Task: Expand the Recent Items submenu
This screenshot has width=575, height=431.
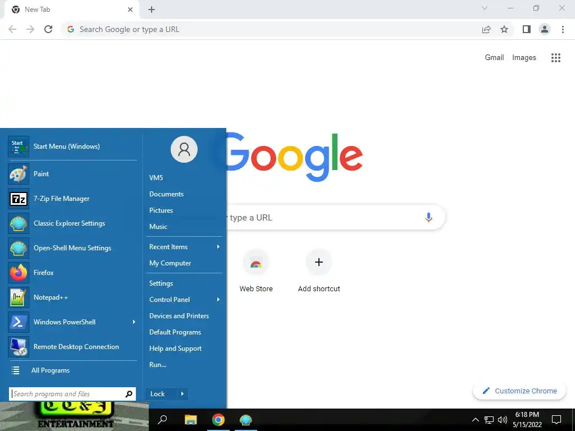Action: click(218, 247)
